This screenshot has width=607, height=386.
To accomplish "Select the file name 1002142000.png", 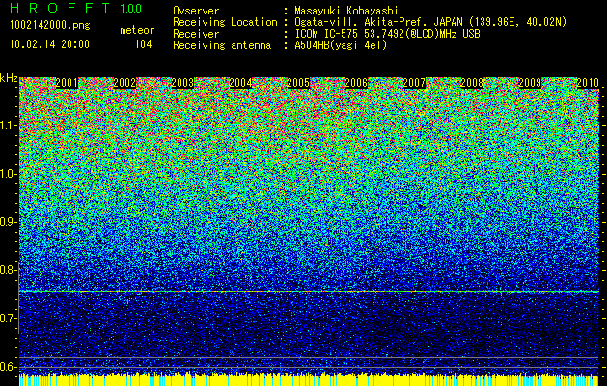I will coord(50,26).
